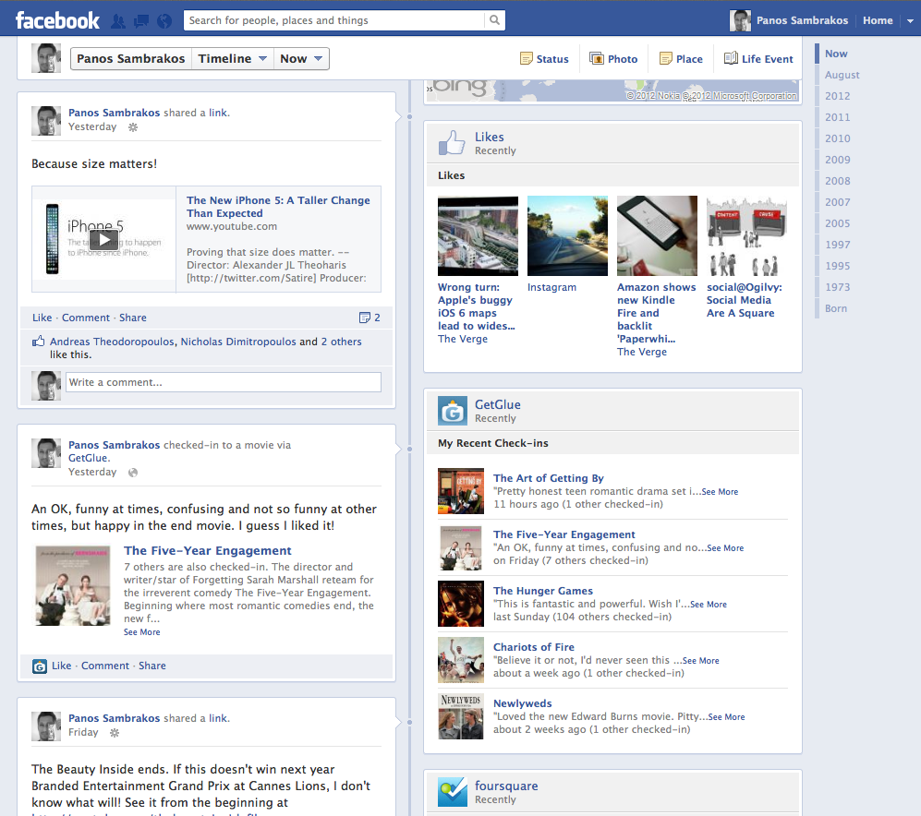
Task: Open Panos Sambrakos profile in top bar
Action: [x=789, y=20]
